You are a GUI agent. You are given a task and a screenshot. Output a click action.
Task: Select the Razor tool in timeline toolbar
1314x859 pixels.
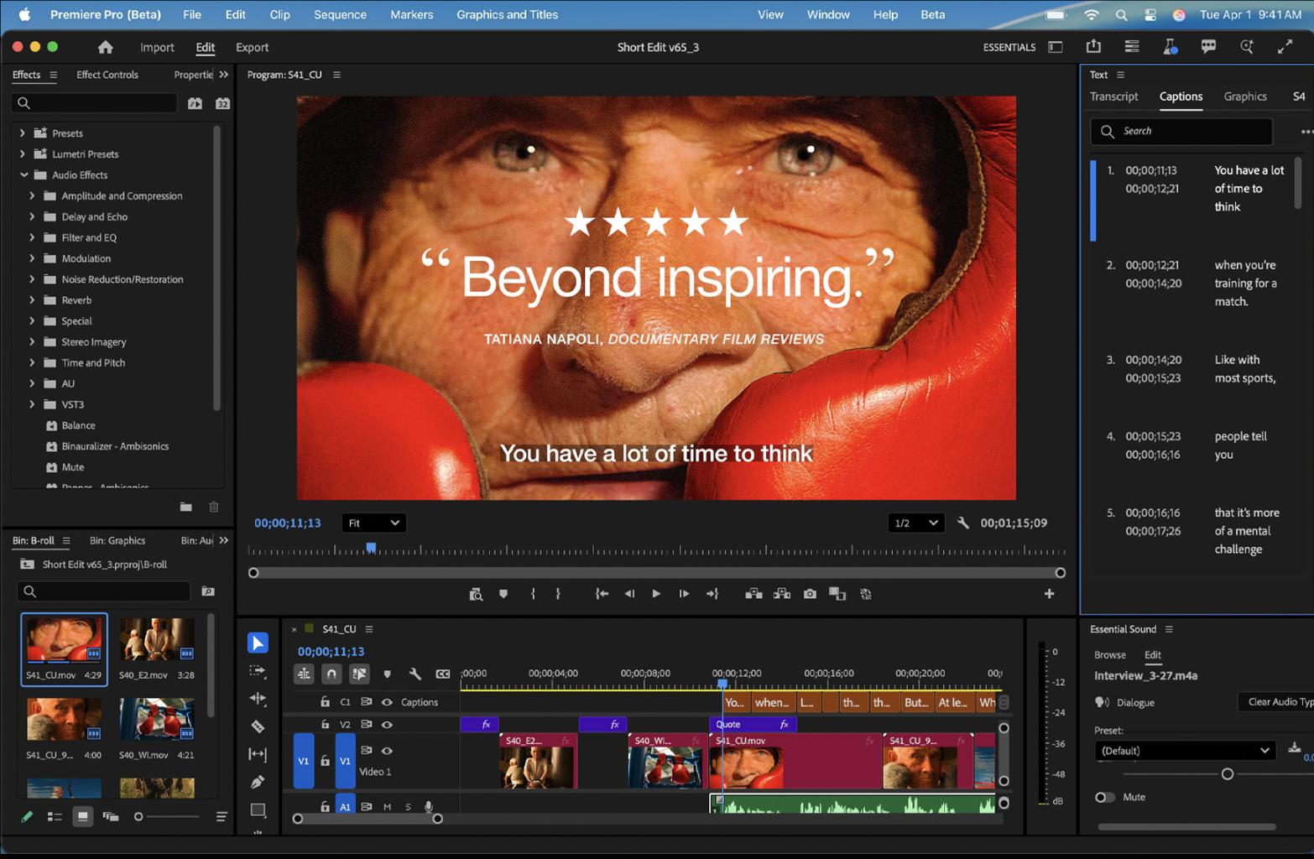[258, 726]
